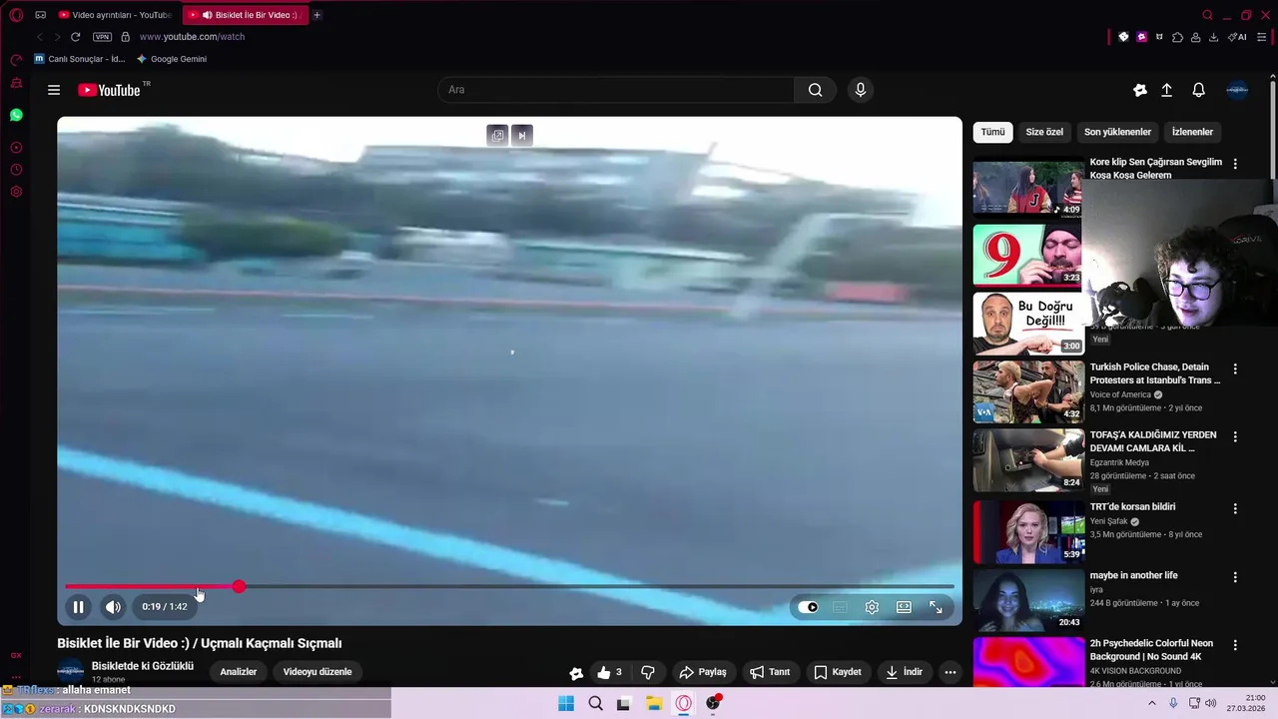Open the Bisikletde ki Gözlüklü channel
1278x719 pixels.
(143, 666)
